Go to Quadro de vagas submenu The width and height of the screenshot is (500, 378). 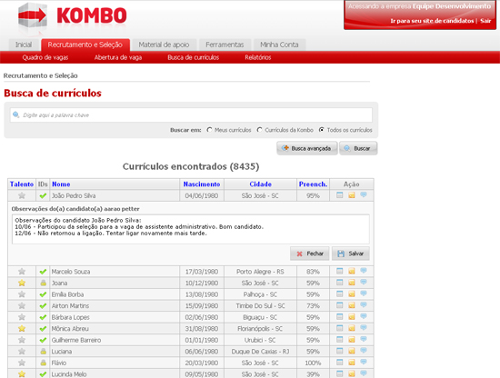(x=45, y=57)
